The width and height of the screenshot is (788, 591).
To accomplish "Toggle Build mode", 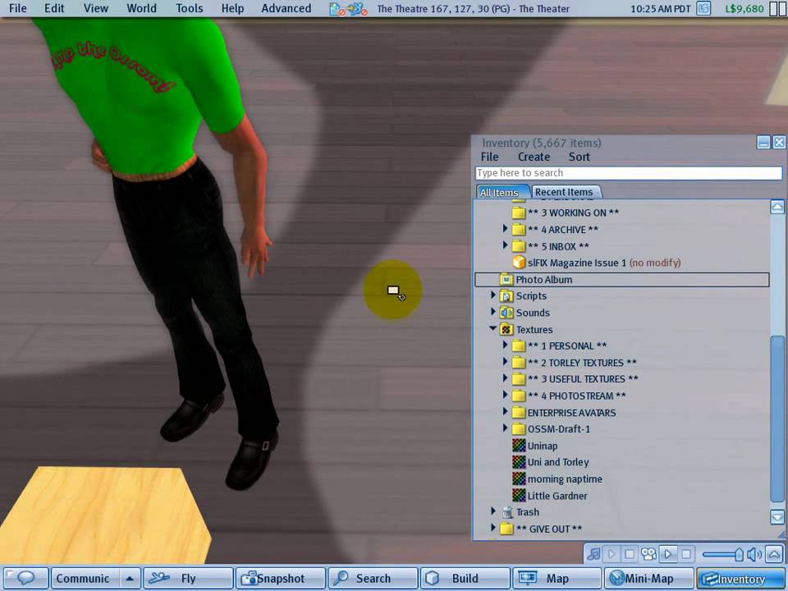I will (x=465, y=579).
